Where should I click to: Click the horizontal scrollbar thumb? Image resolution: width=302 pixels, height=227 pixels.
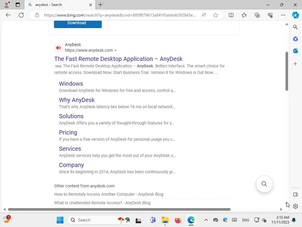[x=119, y=210]
